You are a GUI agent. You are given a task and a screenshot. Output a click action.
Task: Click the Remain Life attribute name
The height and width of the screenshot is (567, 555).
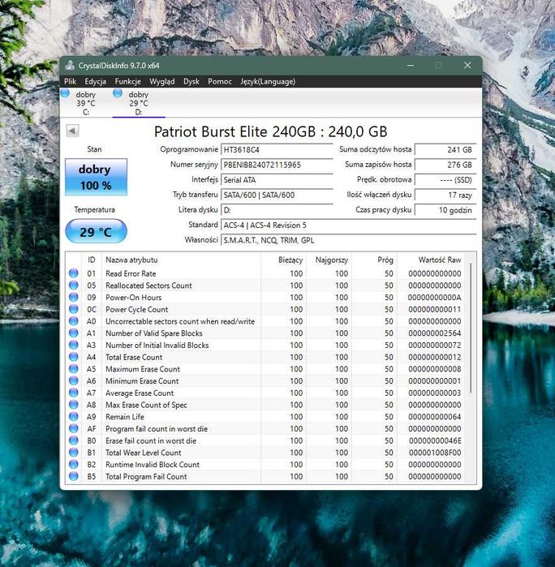click(125, 417)
